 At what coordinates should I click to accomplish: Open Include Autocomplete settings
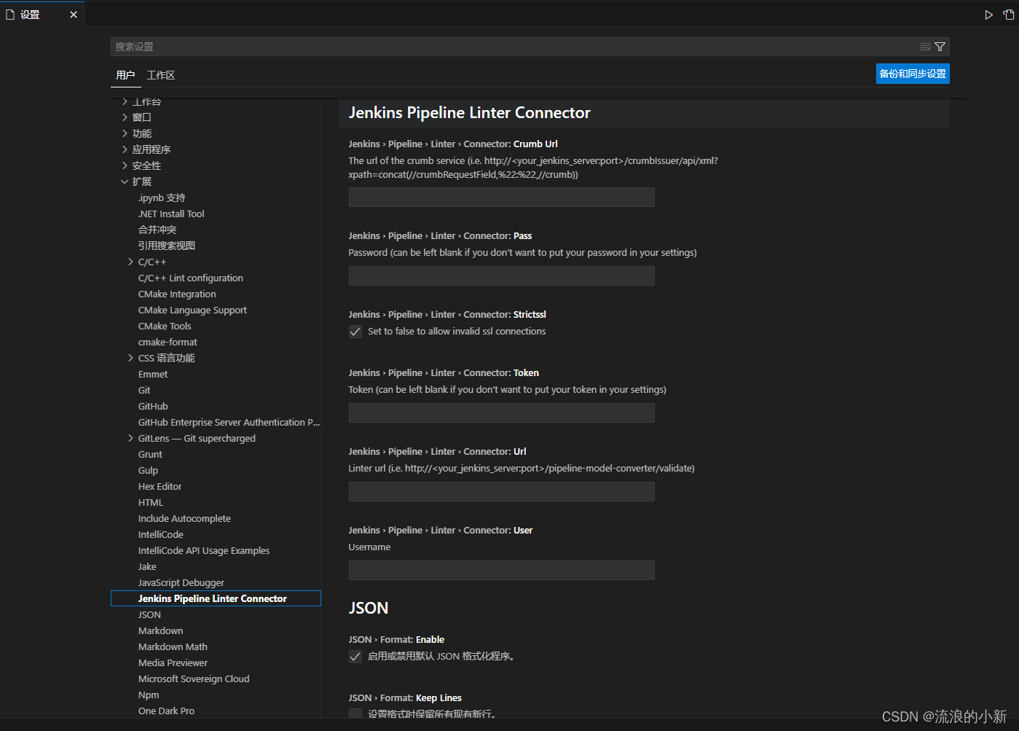184,518
